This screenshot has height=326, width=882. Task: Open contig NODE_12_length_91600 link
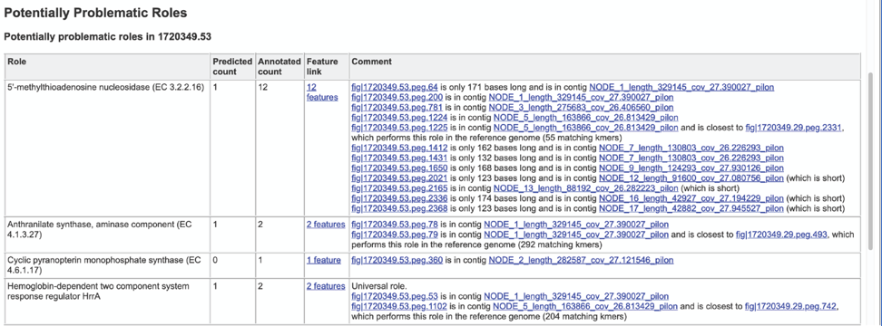(x=691, y=178)
